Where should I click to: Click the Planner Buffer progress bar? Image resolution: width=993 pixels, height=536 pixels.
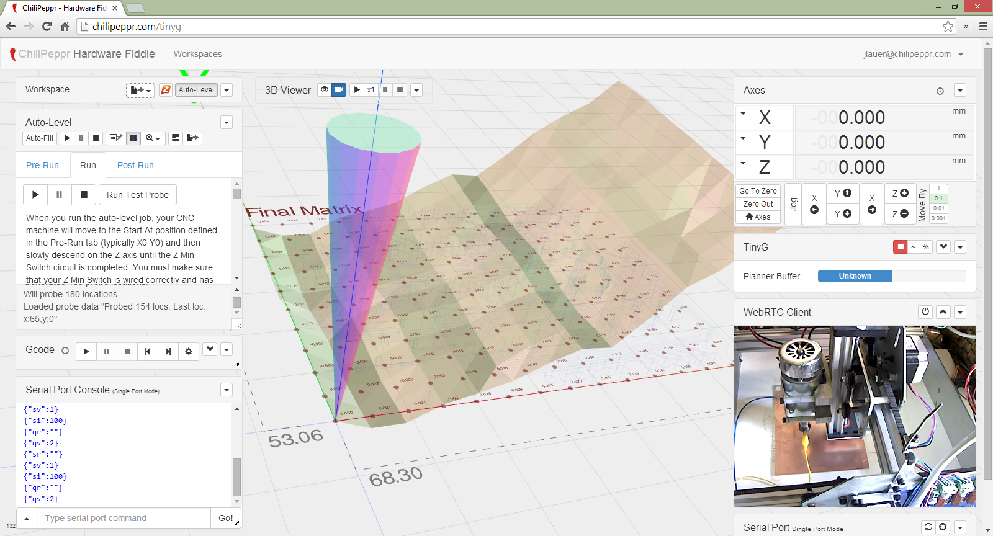tap(854, 276)
